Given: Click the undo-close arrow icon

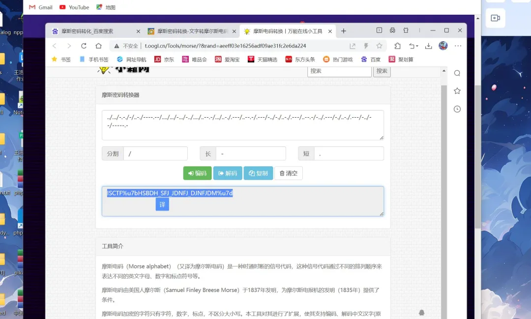Looking at the screenshot, I should [412, 46].
